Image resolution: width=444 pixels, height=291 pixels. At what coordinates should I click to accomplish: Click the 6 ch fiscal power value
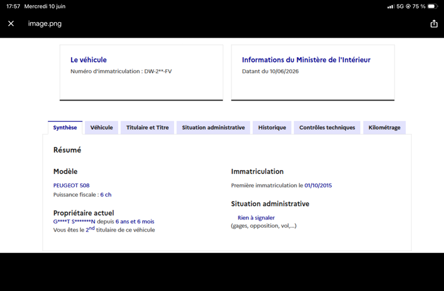(106, 195)
